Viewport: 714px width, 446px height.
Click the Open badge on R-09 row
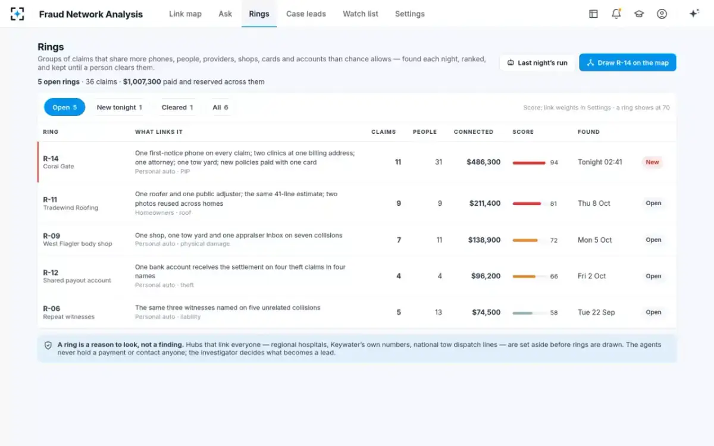653,240
